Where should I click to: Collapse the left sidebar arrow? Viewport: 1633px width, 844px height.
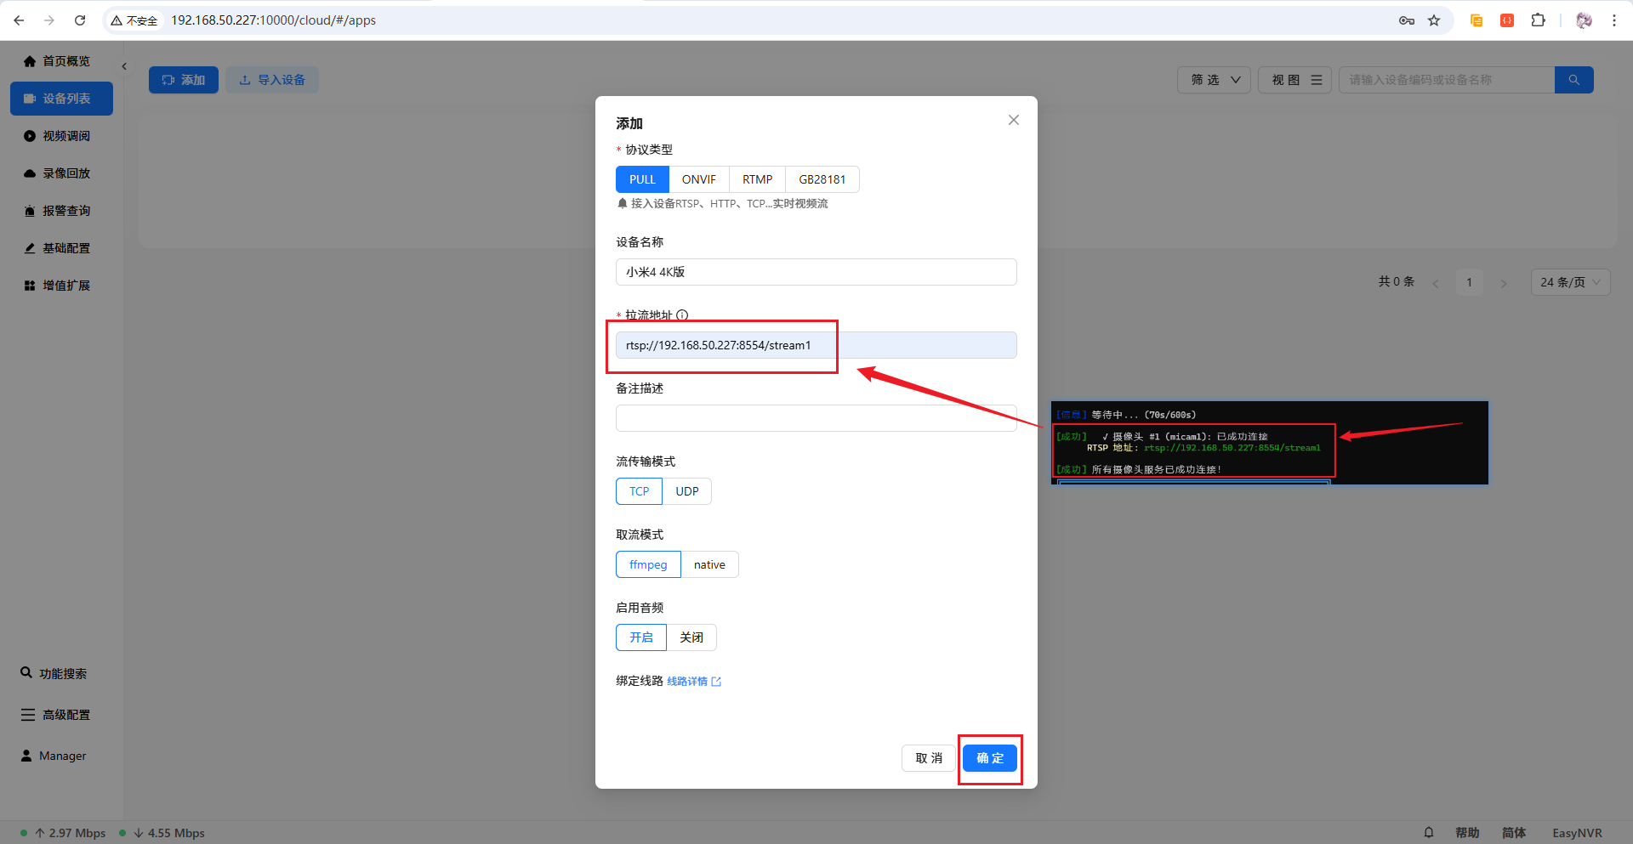click(124, 66)
